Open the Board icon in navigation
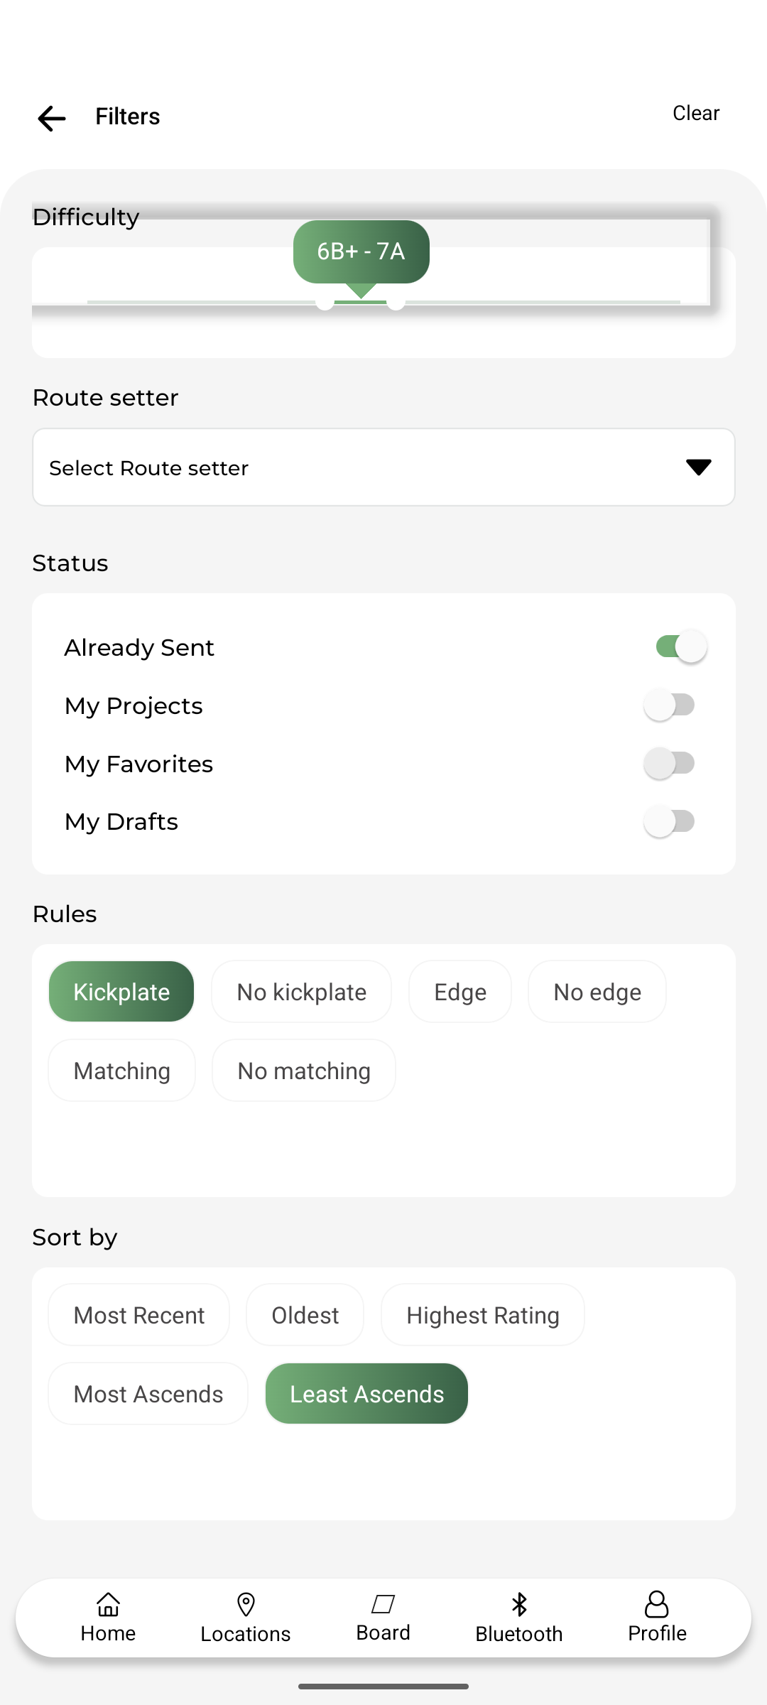Image resolution: width=767 pixels, height=1705 pixels. coord(383,1603)
